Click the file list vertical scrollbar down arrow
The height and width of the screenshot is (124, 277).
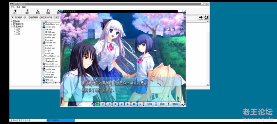pyautogui.click(x=208, y=84)
